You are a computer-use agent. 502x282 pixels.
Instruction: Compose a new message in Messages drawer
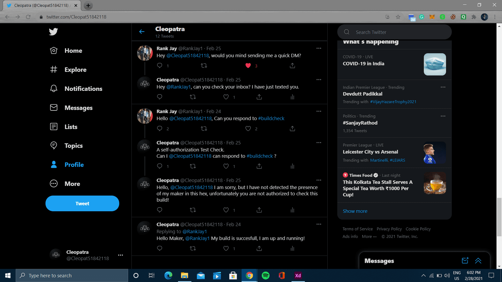[x=465, y=261]
